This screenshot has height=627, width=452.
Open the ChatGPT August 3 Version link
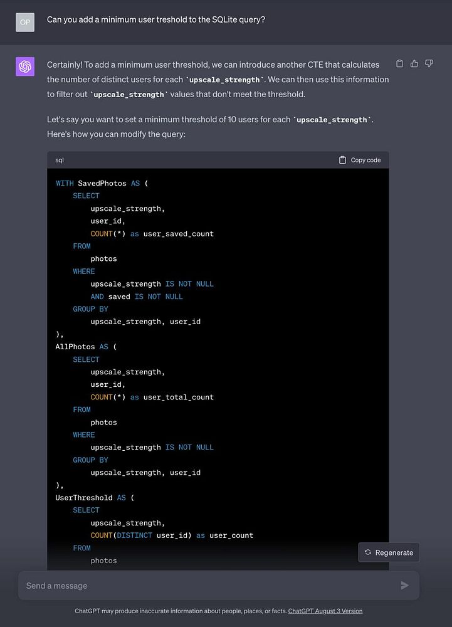tap(325, 611)
